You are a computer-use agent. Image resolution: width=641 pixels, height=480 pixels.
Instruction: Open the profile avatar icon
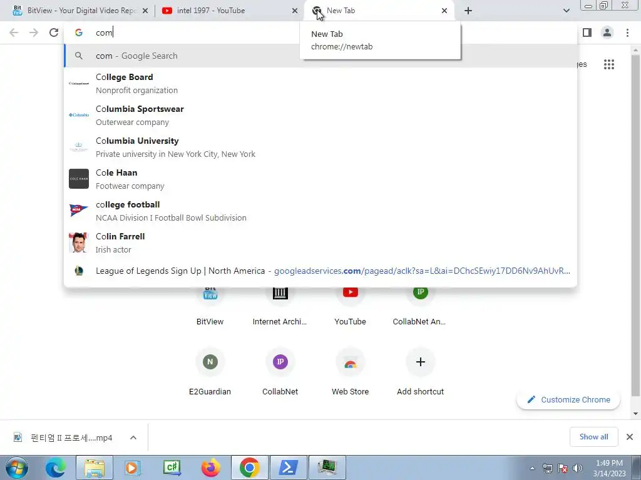point(607,32)
